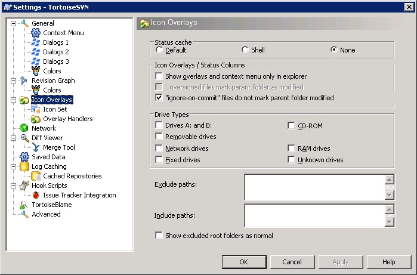Open Issue Tracker Integration page
The width and height of the screenshot is (417, 275).
pos(79,195)
